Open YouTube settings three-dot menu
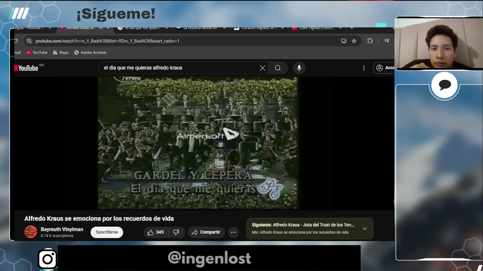 [x=364, y=68]
